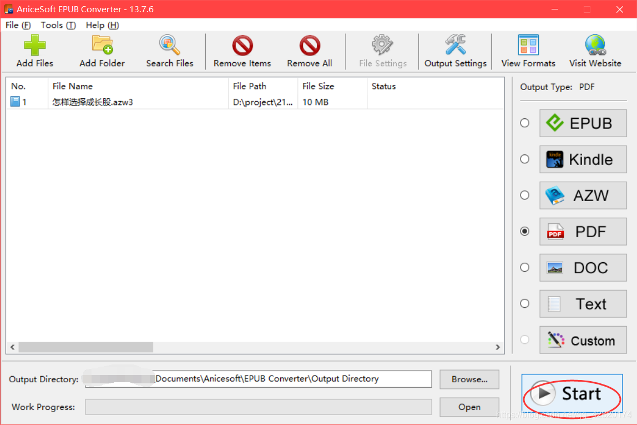
Task: Click Open output directory button
Action: (469, 407)
